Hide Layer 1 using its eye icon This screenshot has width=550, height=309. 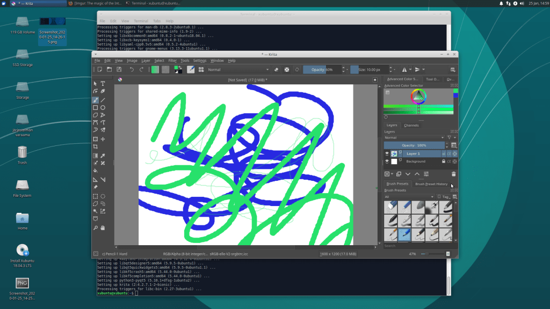[387, 153]
